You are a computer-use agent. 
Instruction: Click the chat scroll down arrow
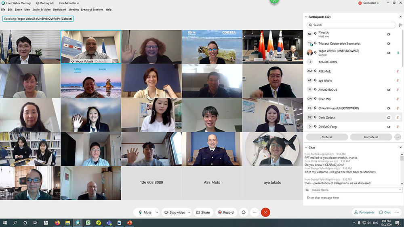tap(402, 184)
